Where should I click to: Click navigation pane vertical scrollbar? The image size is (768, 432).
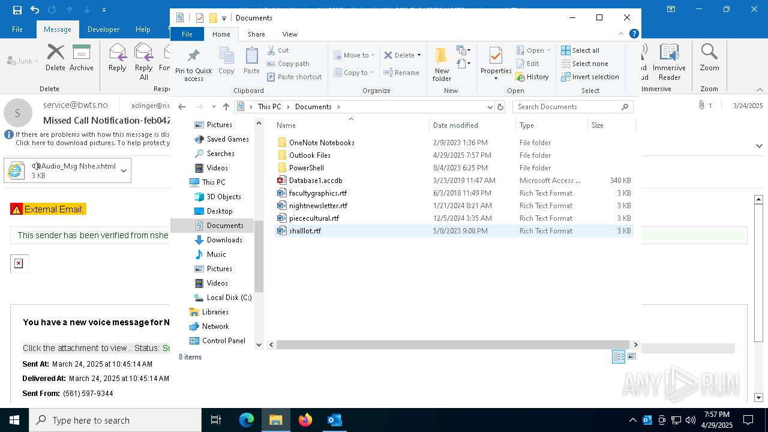(259, 256)
